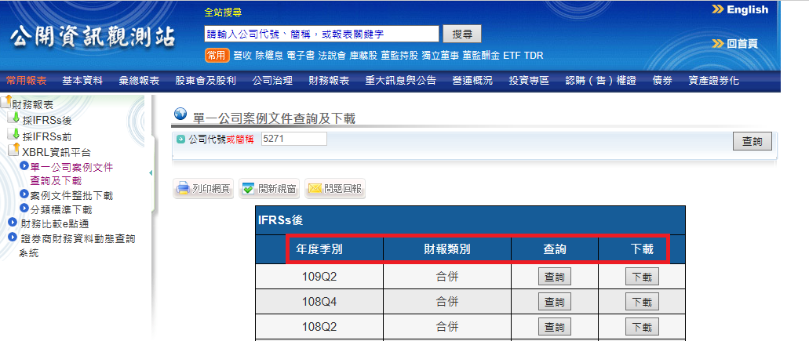809x341 pixels.
Task: Click the 採IFRSs前 green arrow icon
Action: pos(14,135)
